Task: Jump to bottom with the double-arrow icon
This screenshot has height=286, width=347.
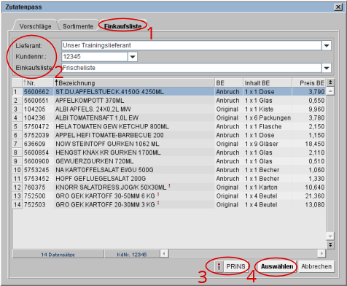Action: click(x=330, y=245)
